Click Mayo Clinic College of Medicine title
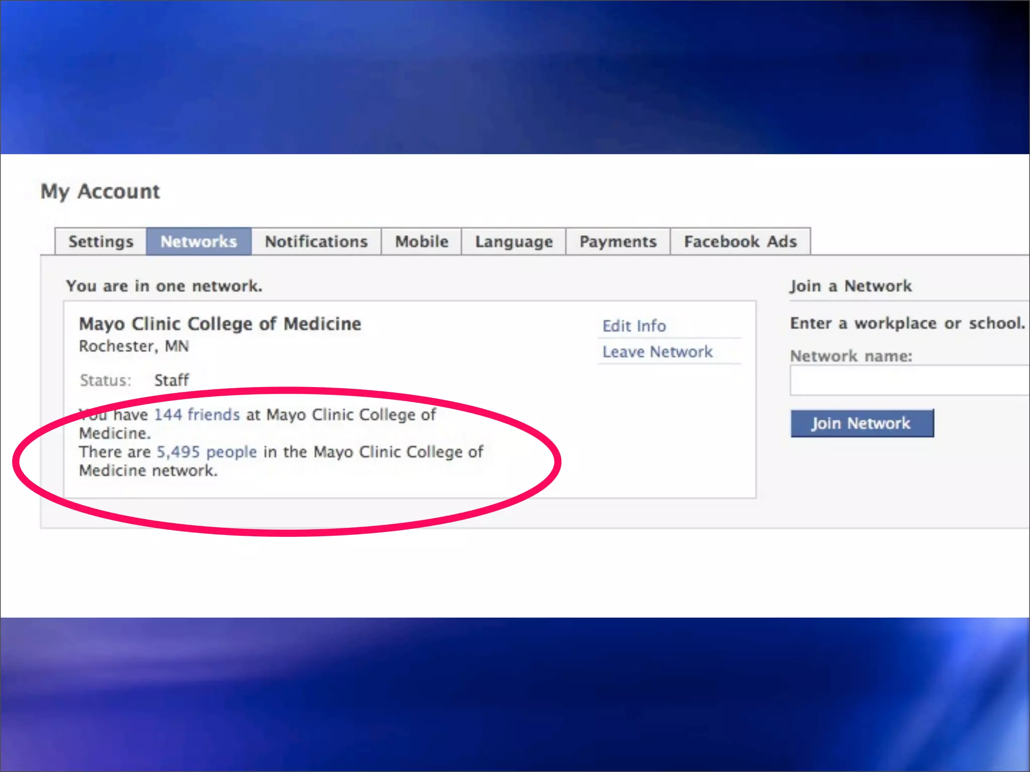 point(220,324)
